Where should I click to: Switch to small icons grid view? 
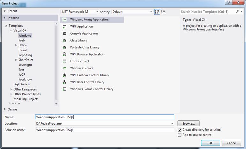coord(157,12)
